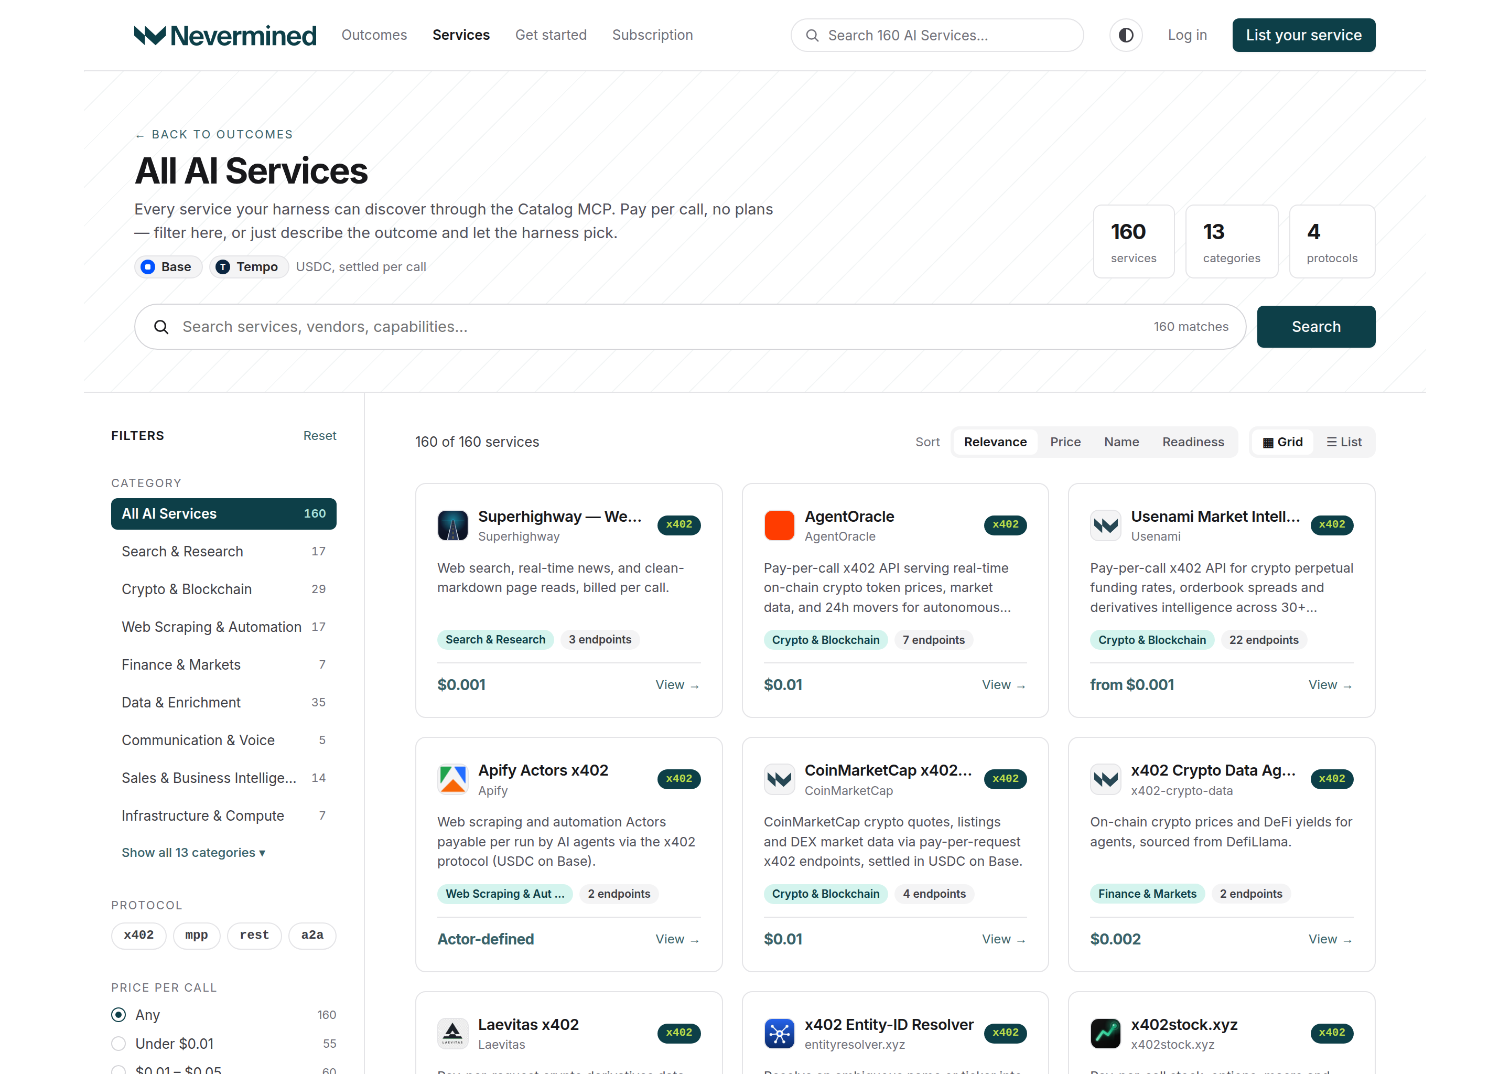Viewport: 1510px width, 1074px height.
Task: Click the Nevermined logo
Action: tap(225, 35)
